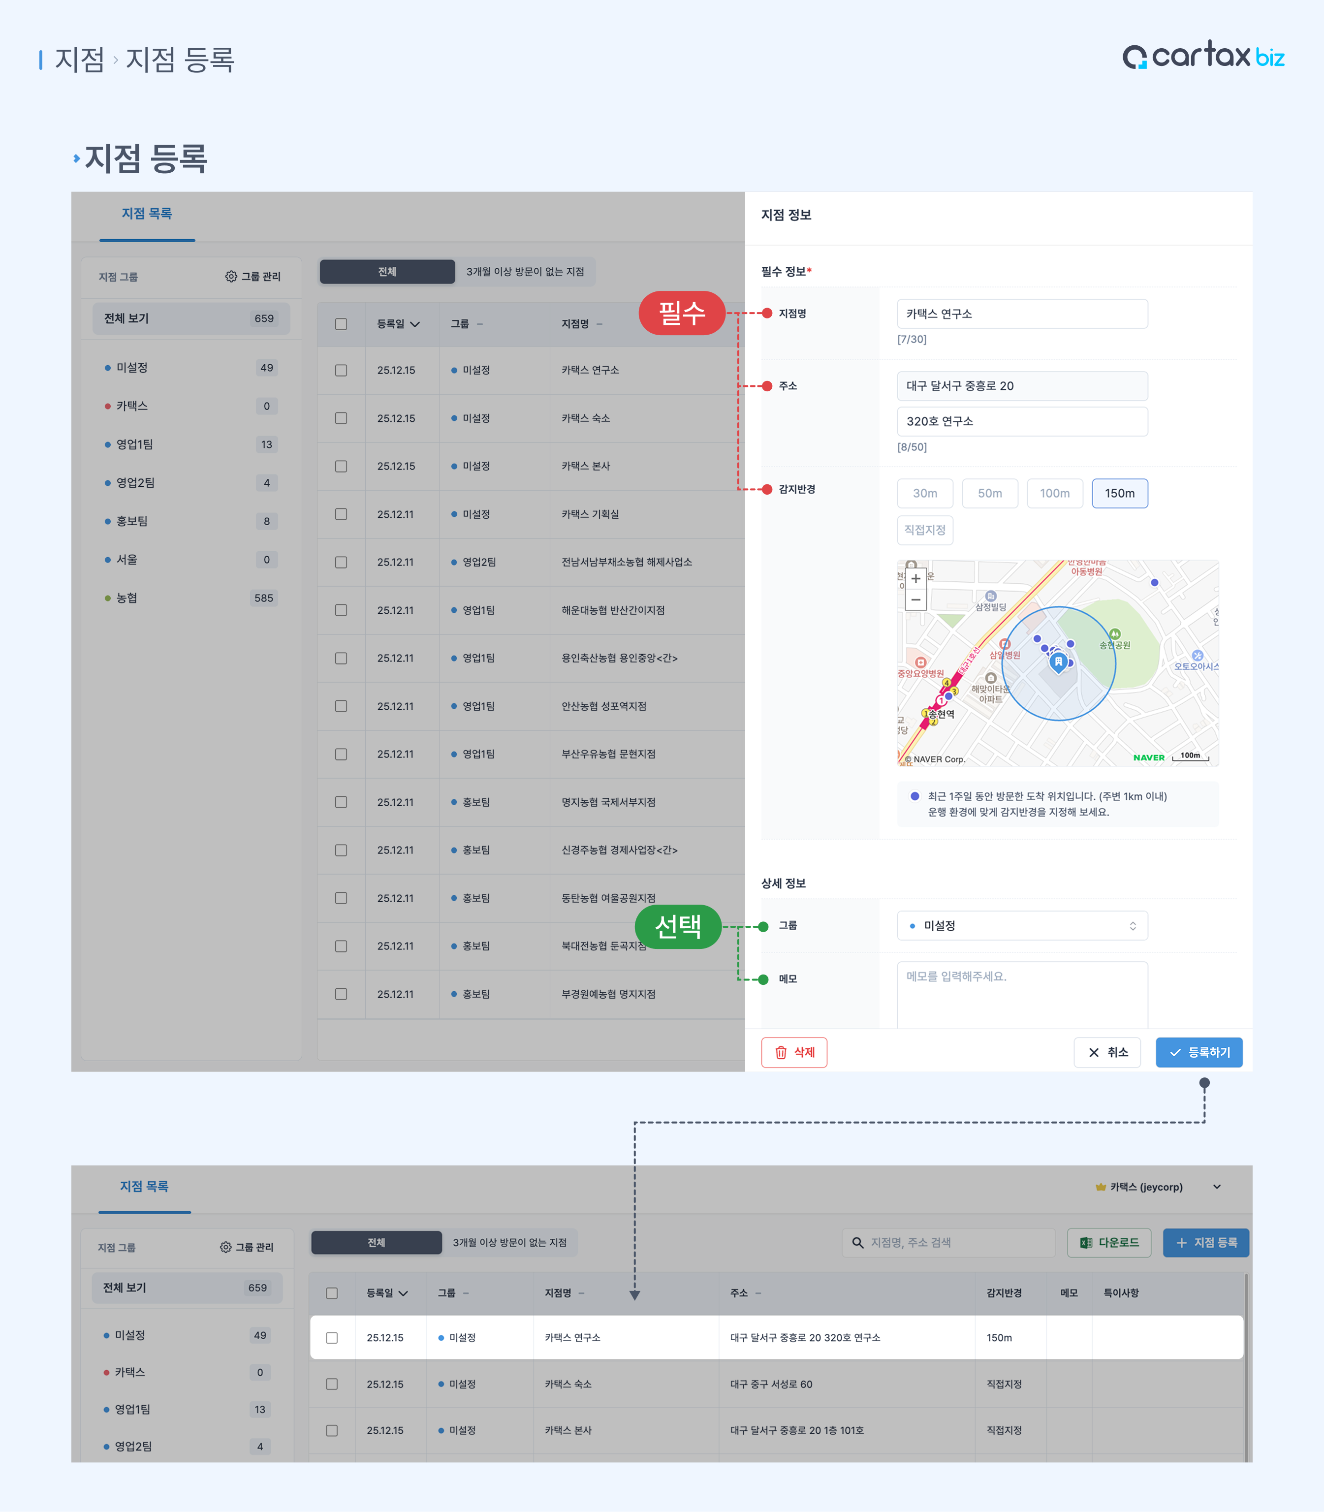Check the 카택스 숙소 row checkbox in upper list
Viewport: 1324px width, 1512px height.
pos(341,418)
